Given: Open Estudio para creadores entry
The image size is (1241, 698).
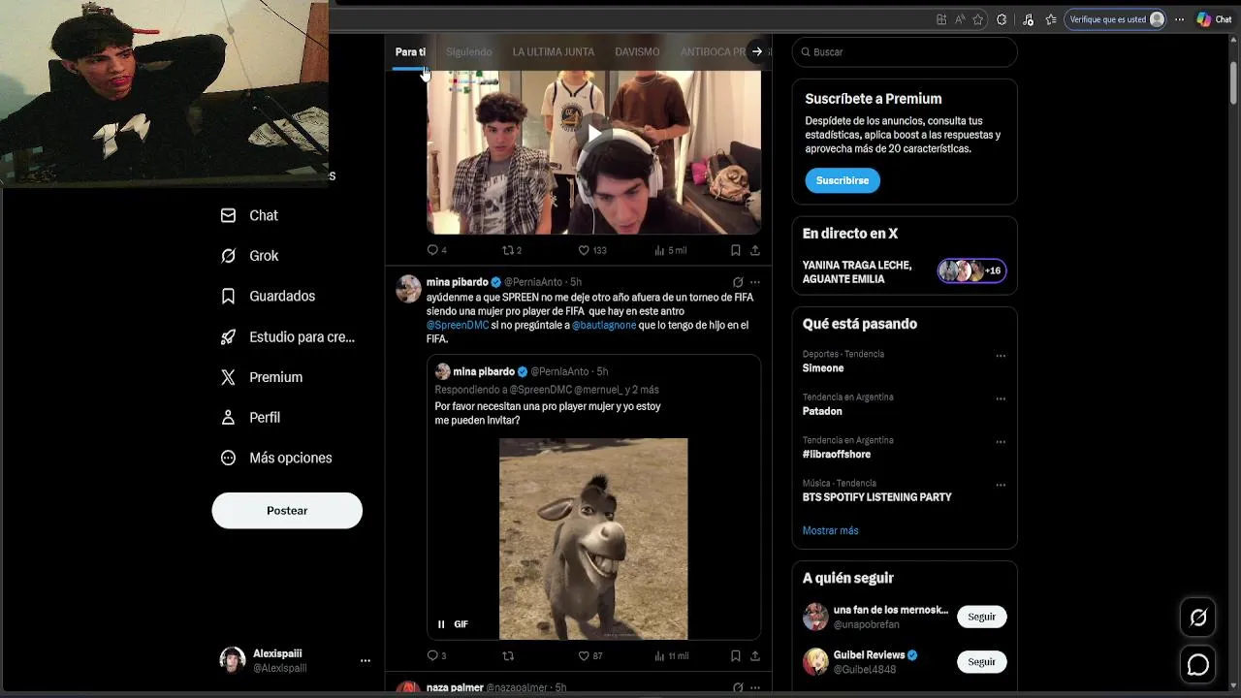Looking at the screenshot, I should 287,336.
